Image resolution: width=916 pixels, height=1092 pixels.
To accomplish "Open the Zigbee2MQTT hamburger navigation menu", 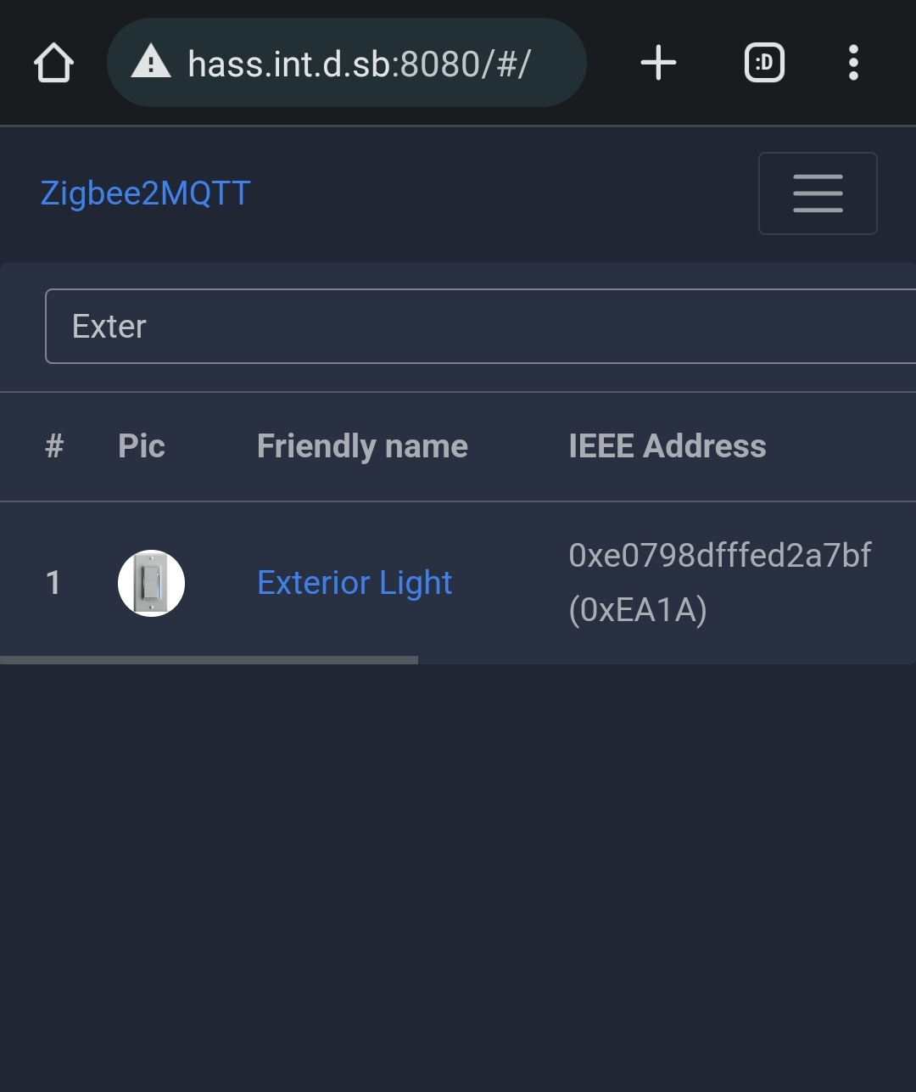I will (x=817, y=193).
